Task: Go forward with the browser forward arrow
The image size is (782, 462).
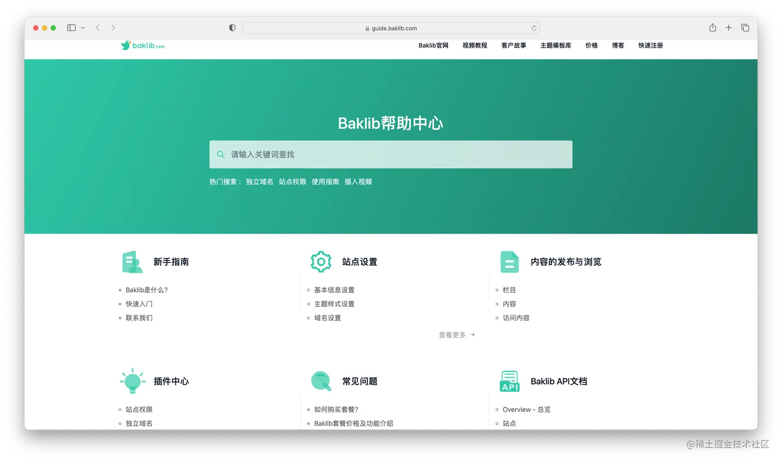Action: (x=113, y=28)
